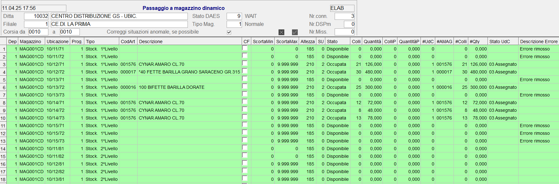Tick the CF checkbox in row 6
The width and height of the screenshot is (559, 184).
(x=245, y=86)
